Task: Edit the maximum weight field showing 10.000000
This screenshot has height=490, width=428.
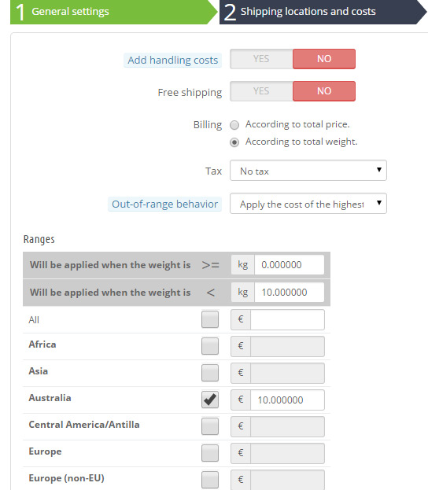Action: (290, 292)
